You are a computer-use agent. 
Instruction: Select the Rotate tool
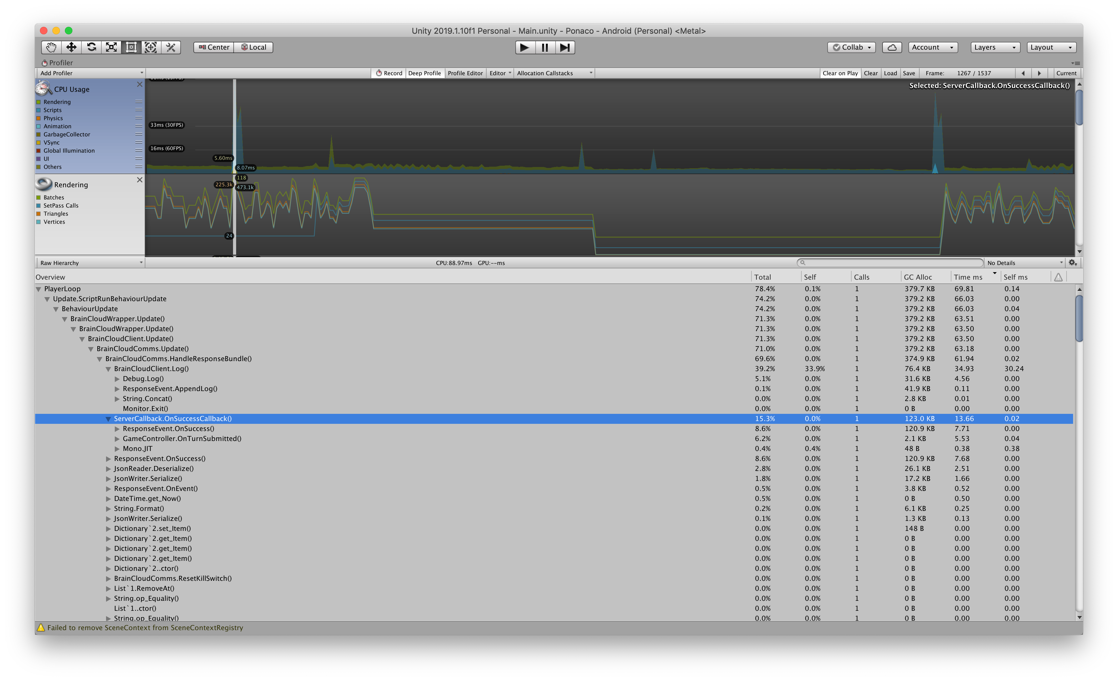point(91,47)
